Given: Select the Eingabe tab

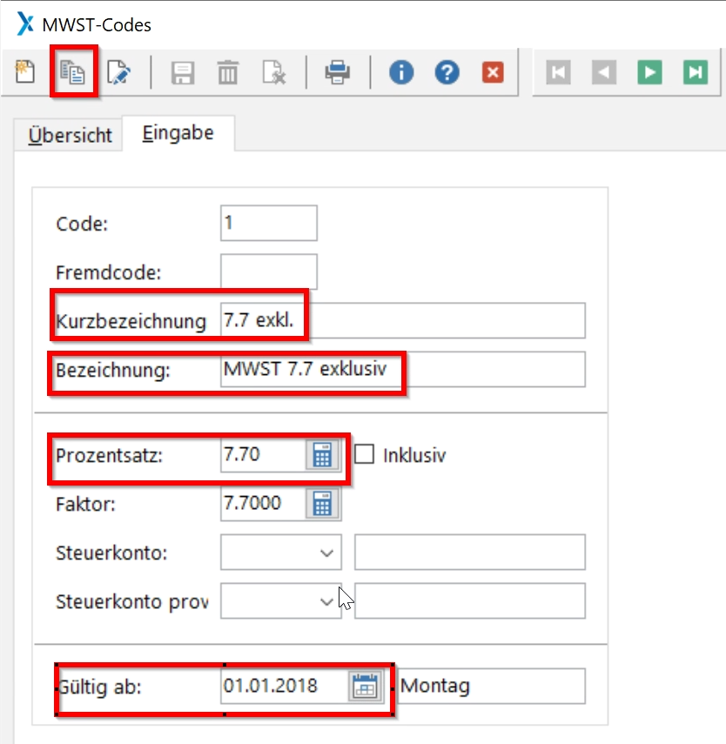Looking at the screenshot, I should 178,134.
